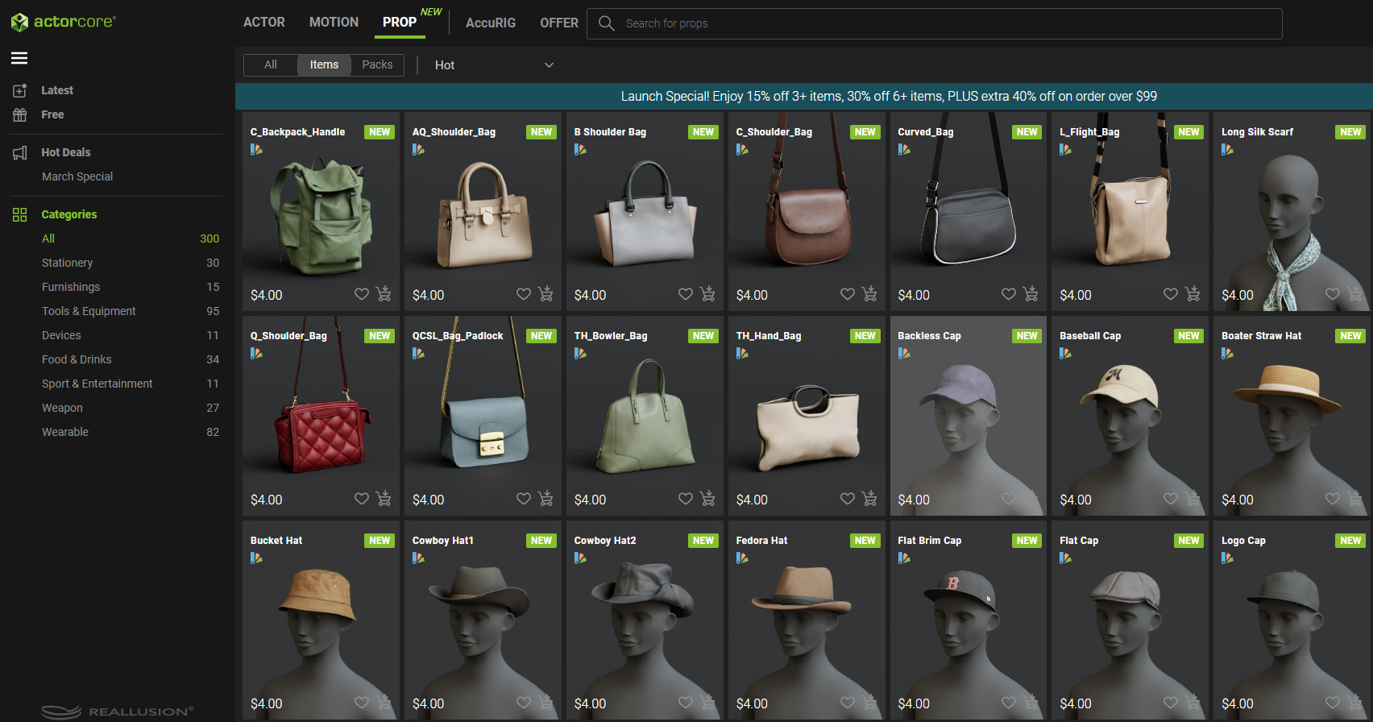
Task: Click the heart on Bucket Hat card
Action: click(x=362, y=703)
